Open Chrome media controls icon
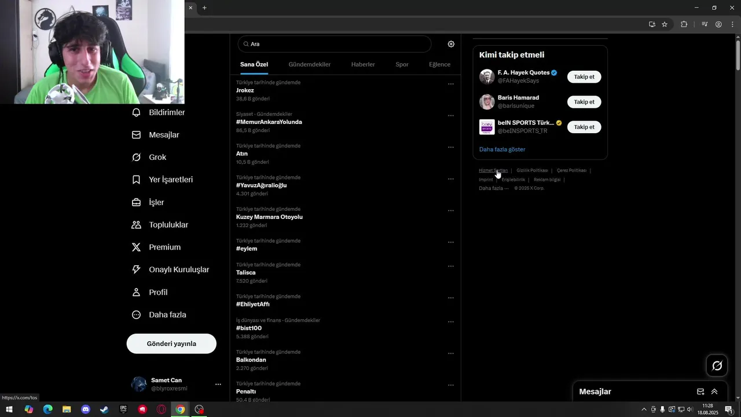Image resolution: width=741 pixels, height=417 pixels. coord(705,24)
